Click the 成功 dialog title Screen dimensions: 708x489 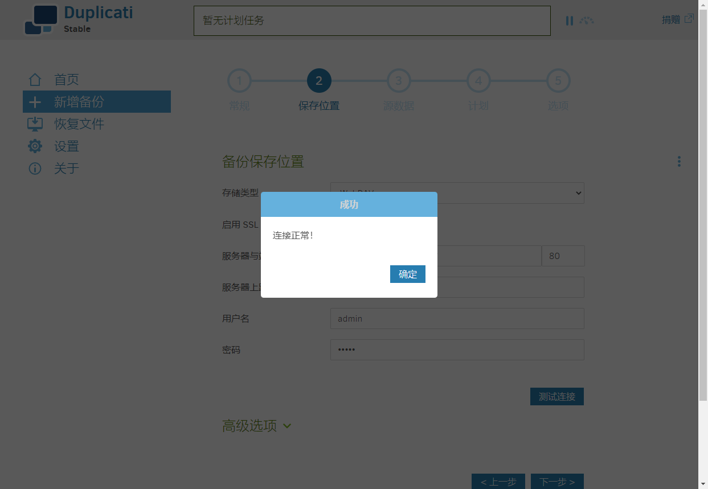349,204
